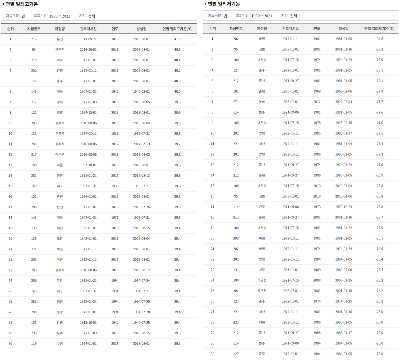Click the 전체 station value above the 일최저기온 table
Image resolution: width=399 pixels, height=361 pixels.
pyautogui.click(x=294, y=16)
